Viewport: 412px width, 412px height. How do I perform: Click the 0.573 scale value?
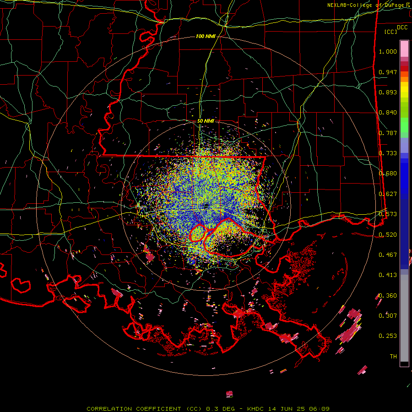(388, 214)
